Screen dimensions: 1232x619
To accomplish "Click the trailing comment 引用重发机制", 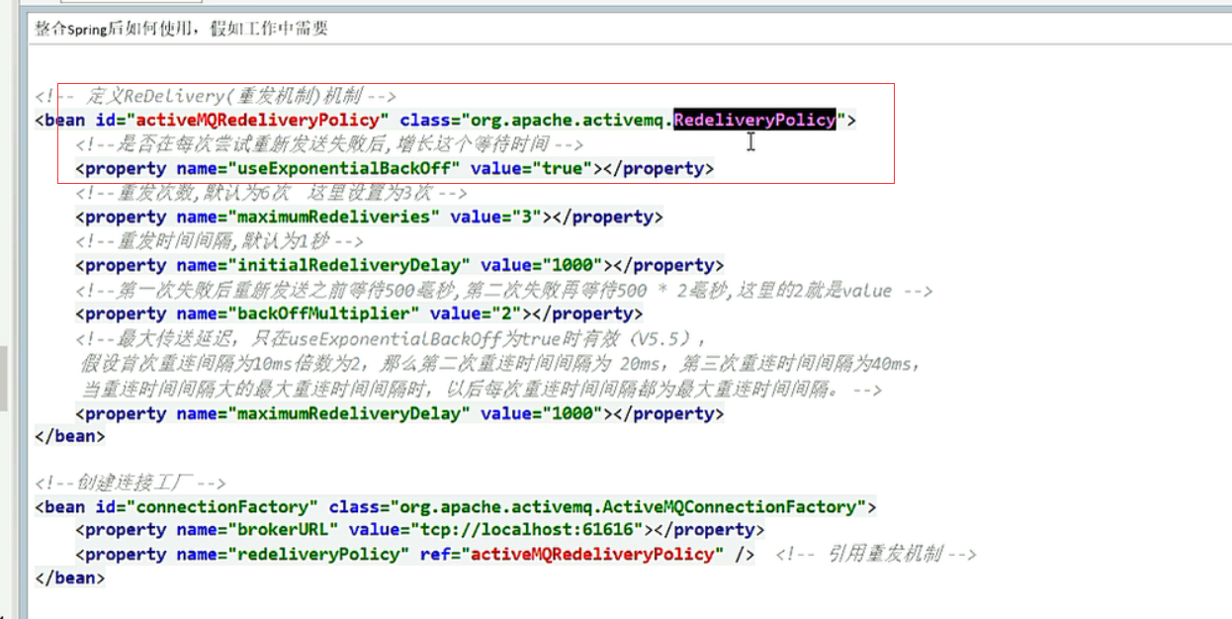I will 876,554.
